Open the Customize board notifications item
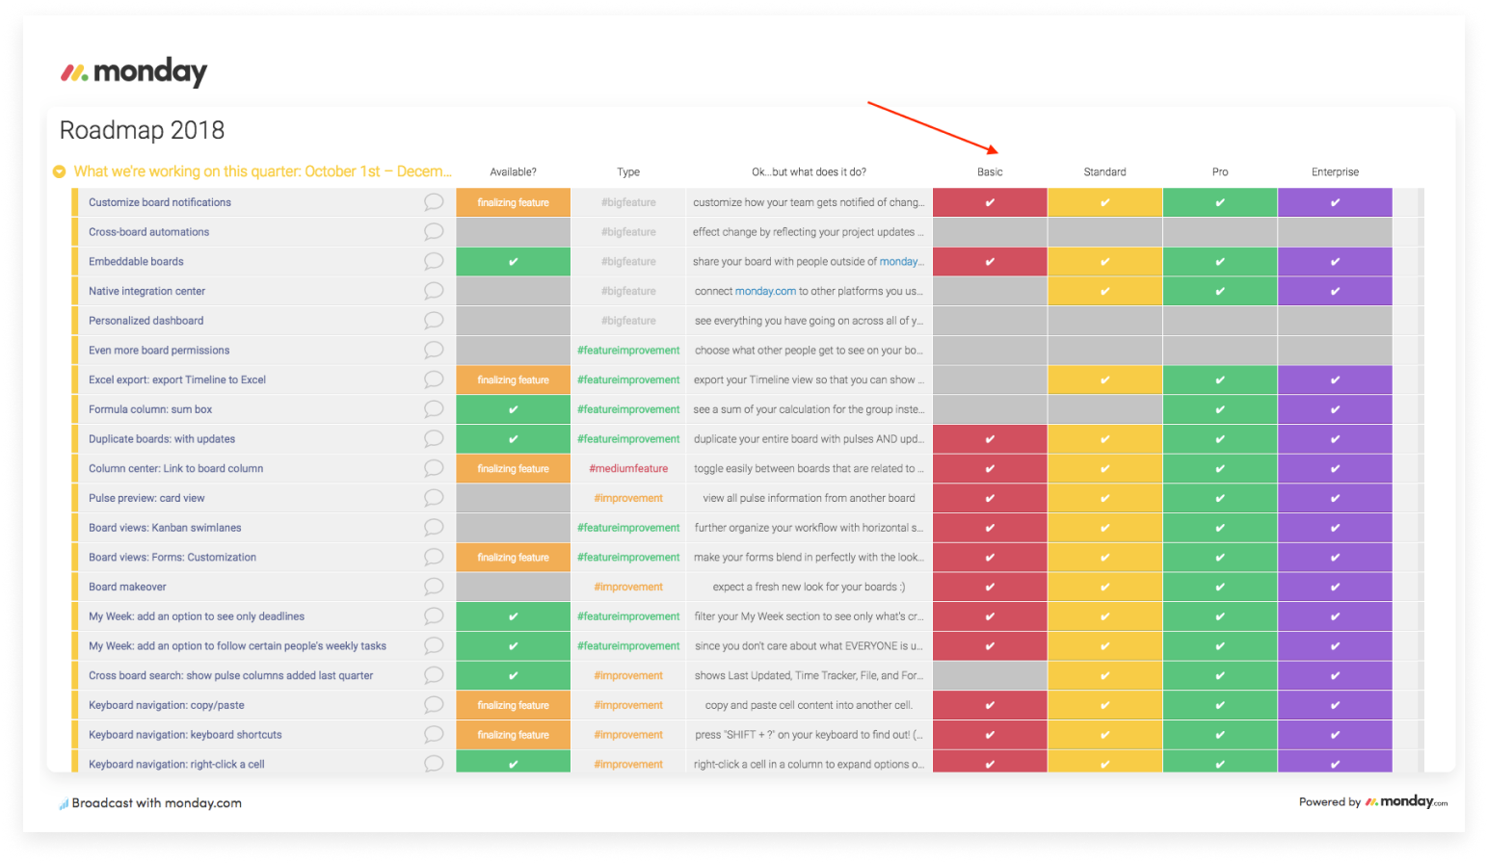1488x863 pixels. click(x=160, y=202)
